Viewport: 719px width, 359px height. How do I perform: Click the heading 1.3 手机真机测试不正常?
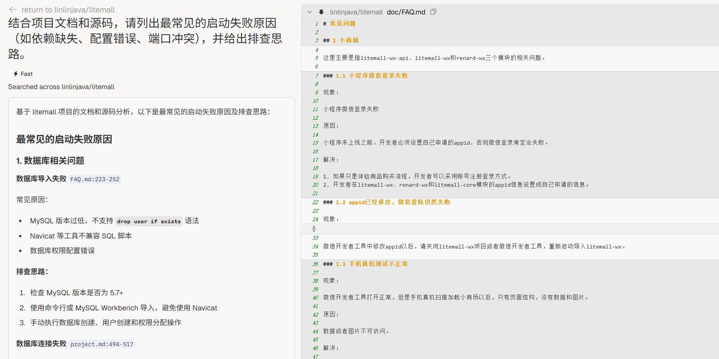(371, 264)
